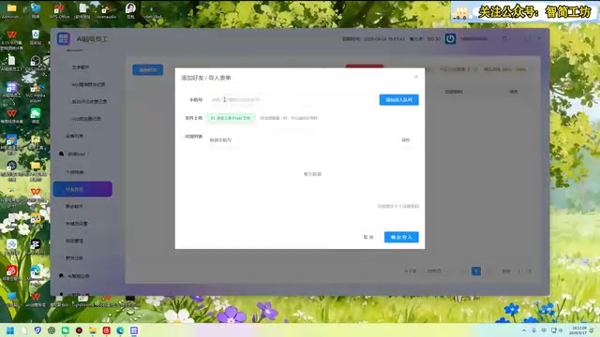600x337 pixels.
Task: Click the phone number input field in dialog
Action: coord(292,100)
